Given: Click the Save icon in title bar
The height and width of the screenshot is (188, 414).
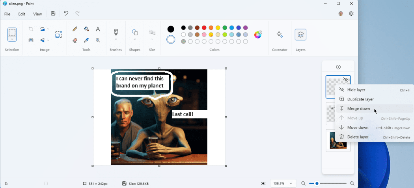Looking at the screenshot, I should pos(53,14).
